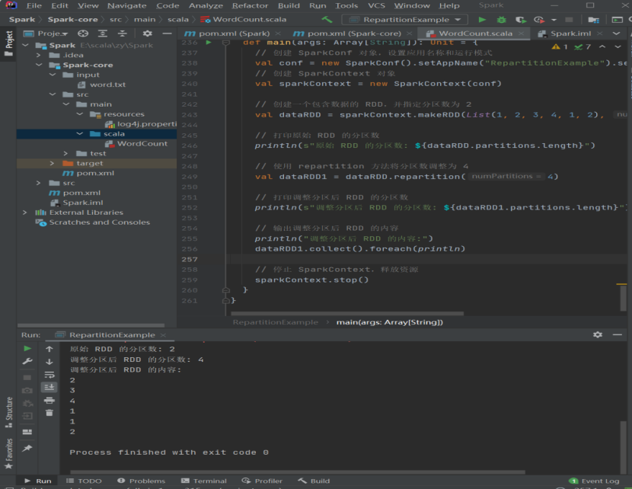Collapse the Spark-core folder

pos(39,65)
